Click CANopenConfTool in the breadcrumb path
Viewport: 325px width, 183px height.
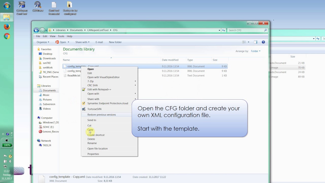point(98,30)
